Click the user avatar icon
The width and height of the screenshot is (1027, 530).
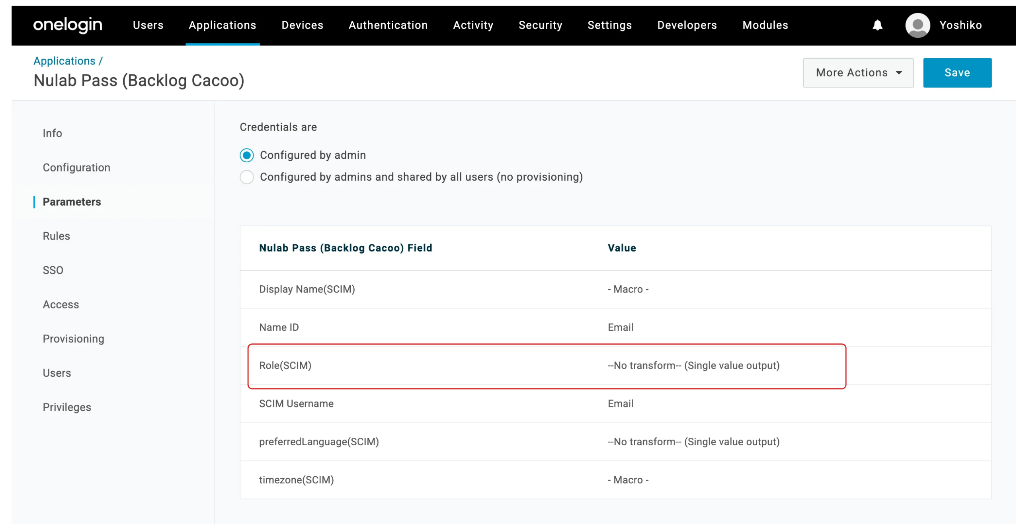coord(918,25)
